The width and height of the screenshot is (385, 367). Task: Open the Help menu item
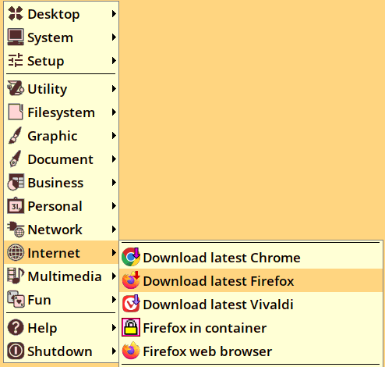click(x=62, y=327)
